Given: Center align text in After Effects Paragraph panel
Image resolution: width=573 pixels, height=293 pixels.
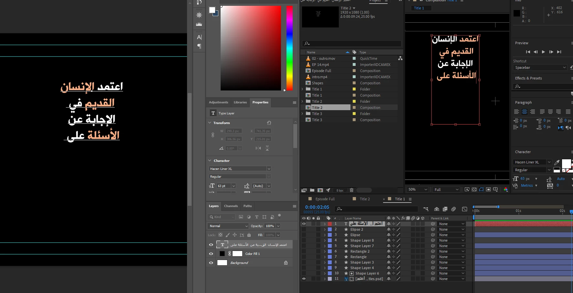Looking at the screenshot, I should pyautogui.click(x=525, y=112).
